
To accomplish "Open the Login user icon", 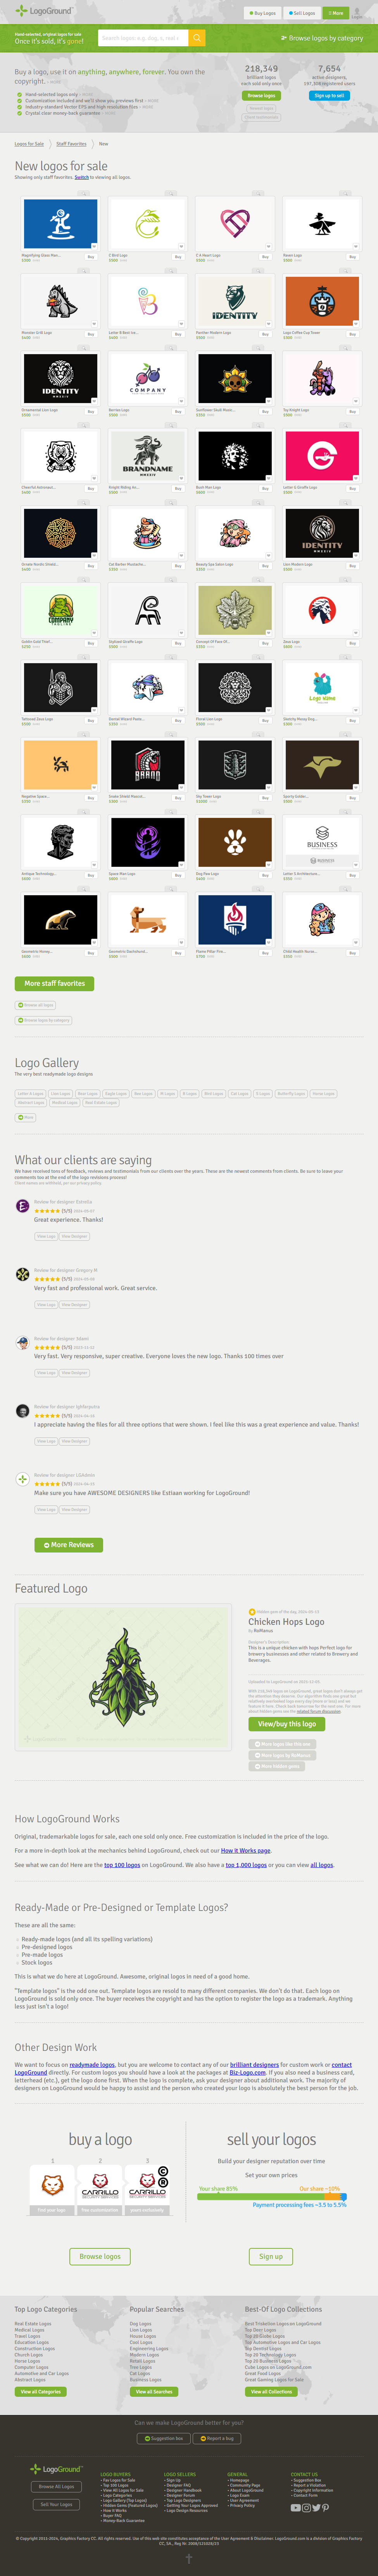I will point(357,12).
